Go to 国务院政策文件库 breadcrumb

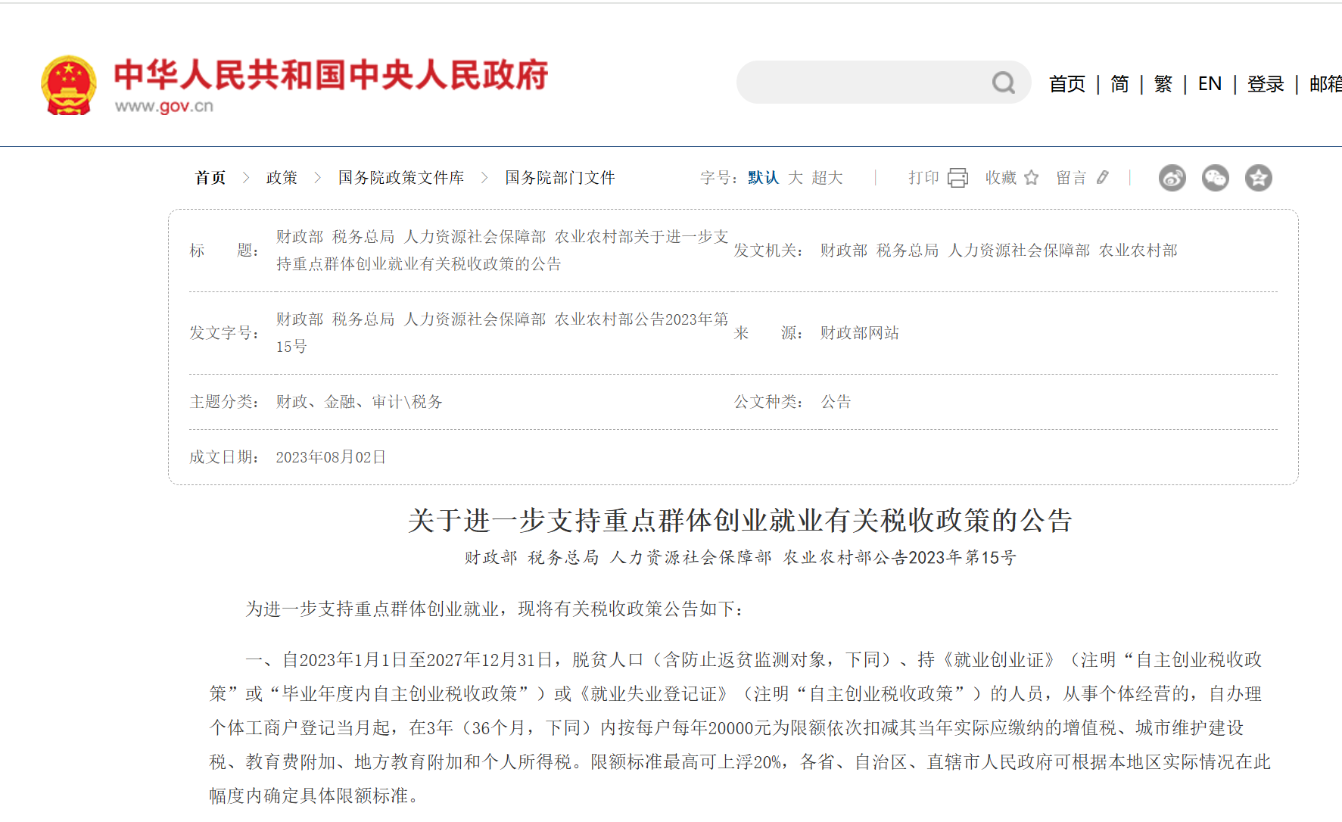click(400, 178)
